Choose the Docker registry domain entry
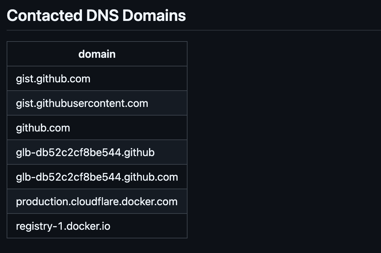This screenshot has width=381, height=253. (x=97, y=226)
